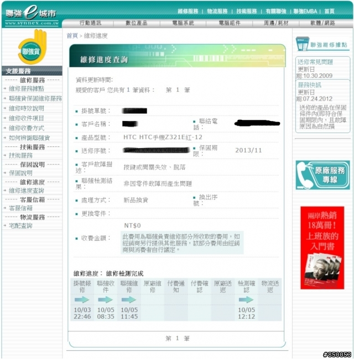The image size is (354, 359).
Task: Click the 付費通知 progress column header
Action: coord(176,287)
